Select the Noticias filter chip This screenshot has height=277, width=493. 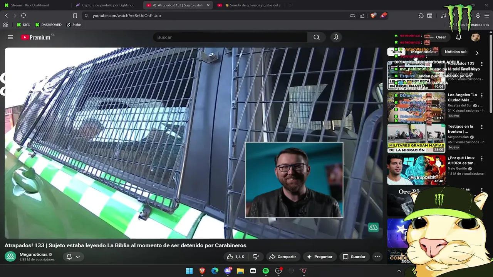tap(456, 52)
